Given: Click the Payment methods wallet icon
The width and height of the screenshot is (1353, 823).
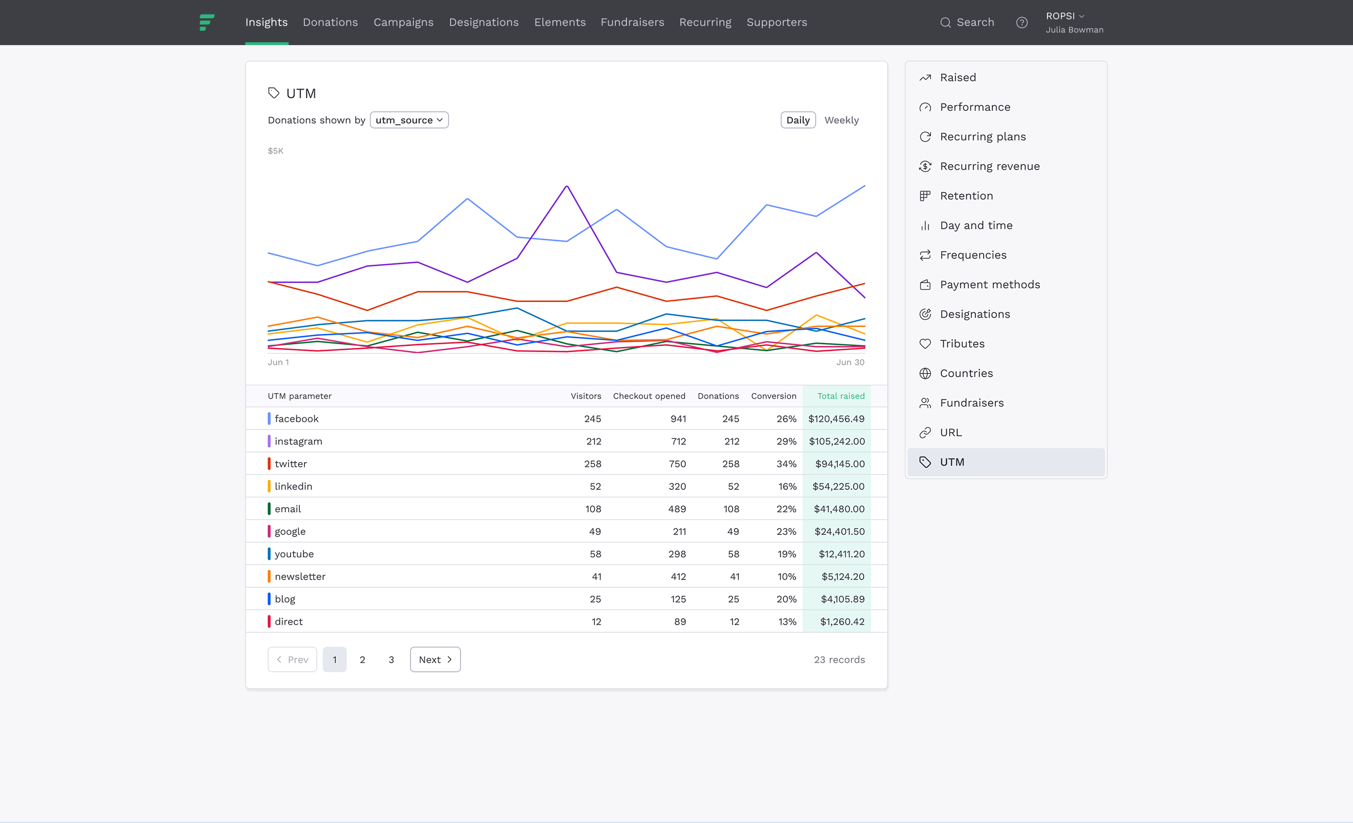Looking at the screenshot, I should click(925, 285).
